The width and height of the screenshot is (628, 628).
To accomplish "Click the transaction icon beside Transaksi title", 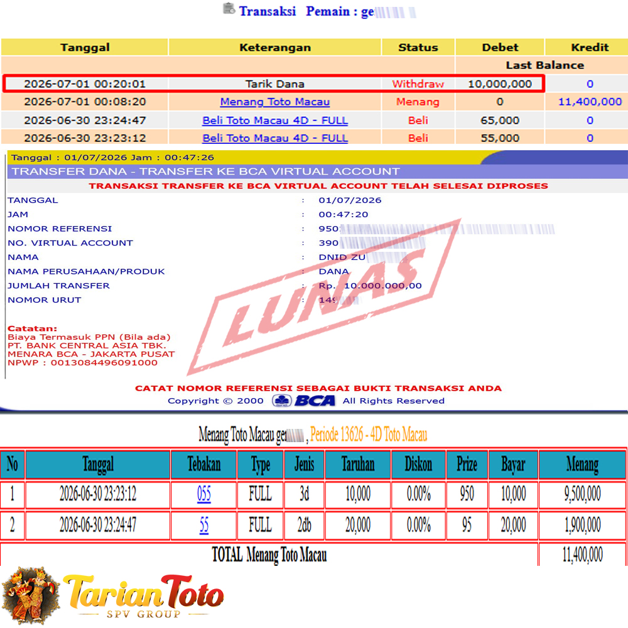I will [x=229, y=8].
